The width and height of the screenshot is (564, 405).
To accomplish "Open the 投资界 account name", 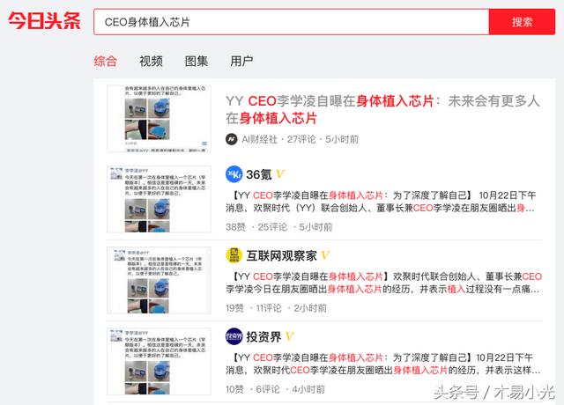I will 263,337.
